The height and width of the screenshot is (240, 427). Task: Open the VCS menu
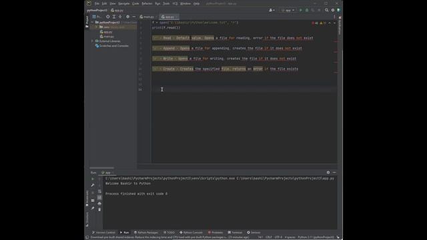click(x=175, y=3)
